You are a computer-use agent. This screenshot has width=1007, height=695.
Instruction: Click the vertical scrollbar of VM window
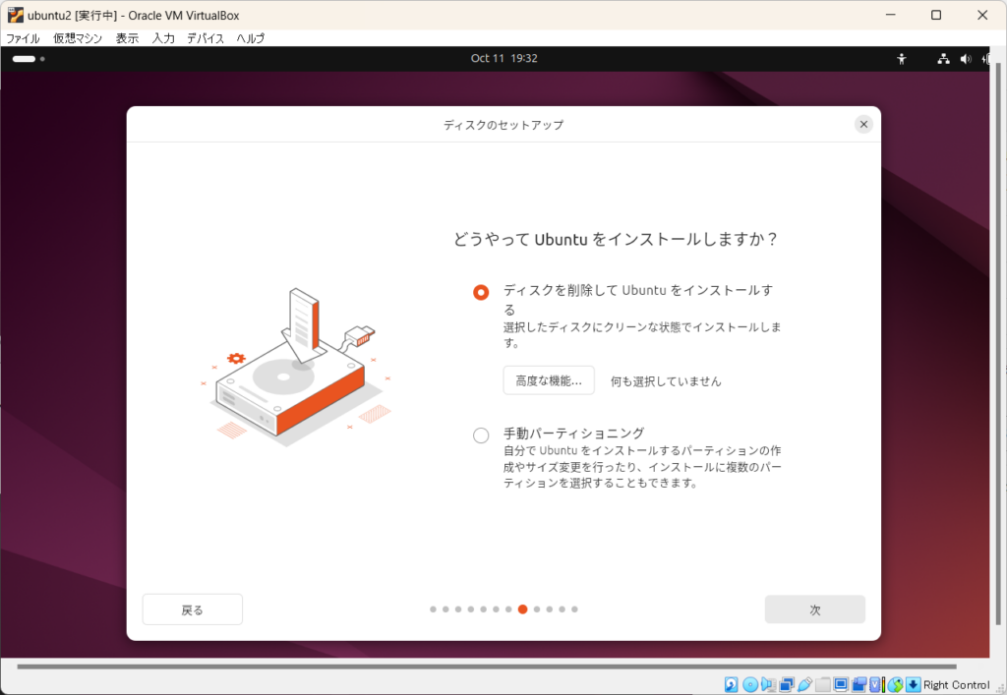(x=998, y=343)
